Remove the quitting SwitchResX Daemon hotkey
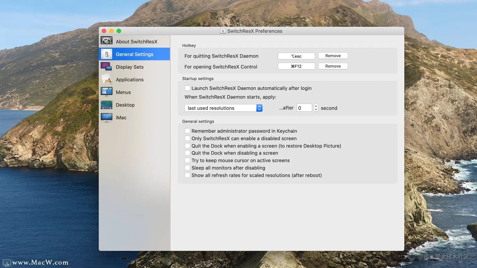 [x=333, y=56]
